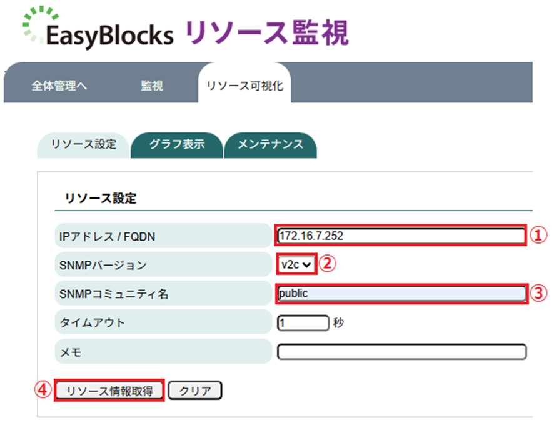Open the リソース設定 sub-tab

(83, 144)
